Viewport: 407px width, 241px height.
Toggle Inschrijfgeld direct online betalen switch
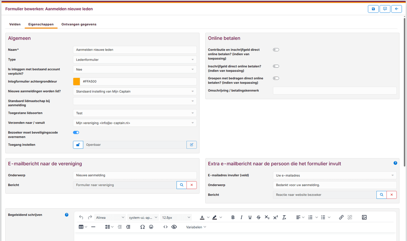(276, 66)
